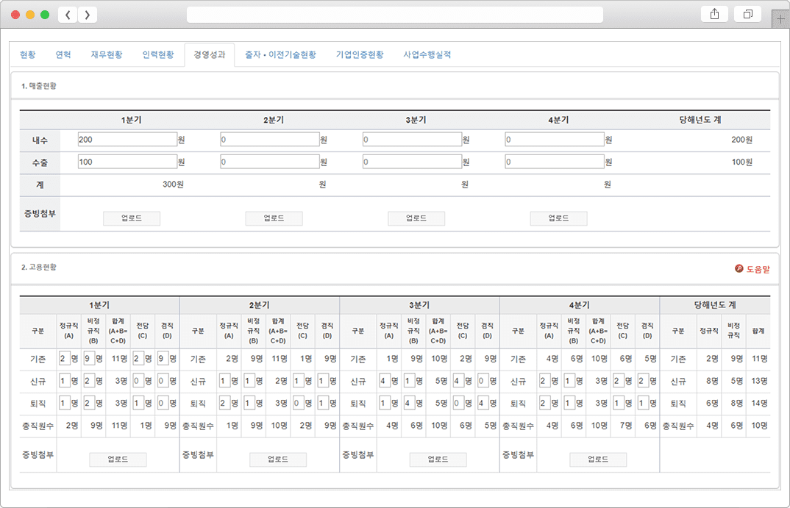Viewport: 790px width, 508px height.
Task: Select the 내수 3분기 sales input
Action: 412,140
